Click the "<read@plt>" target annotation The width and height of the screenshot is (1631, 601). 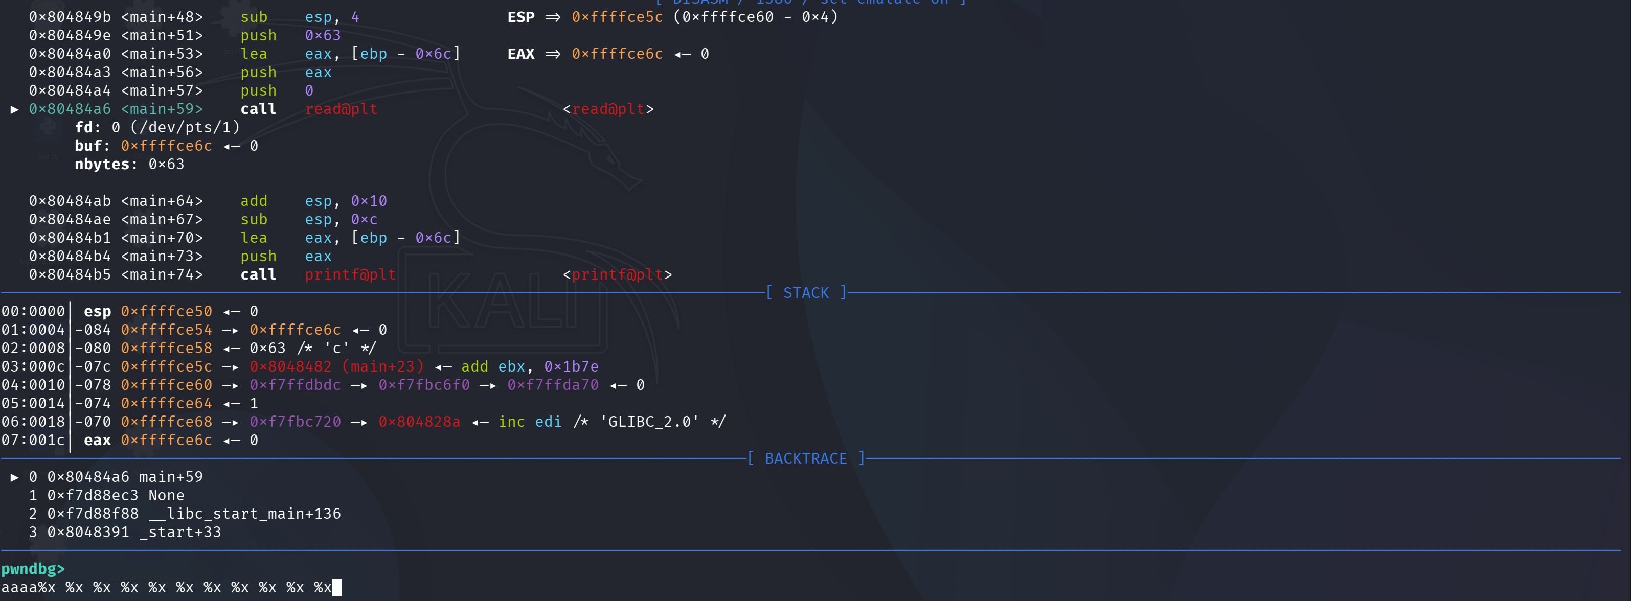[x=608, y=109]
